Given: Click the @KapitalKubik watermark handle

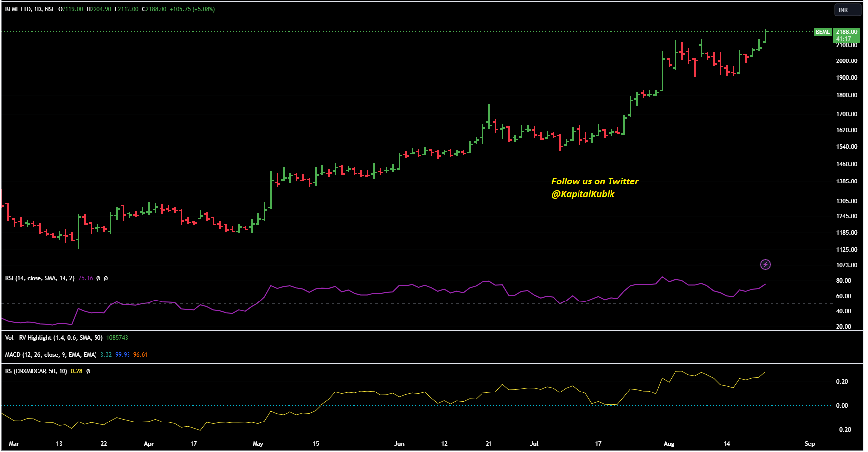Looking at the screenshot, I should pyautogui.click(x=583, y=194).
